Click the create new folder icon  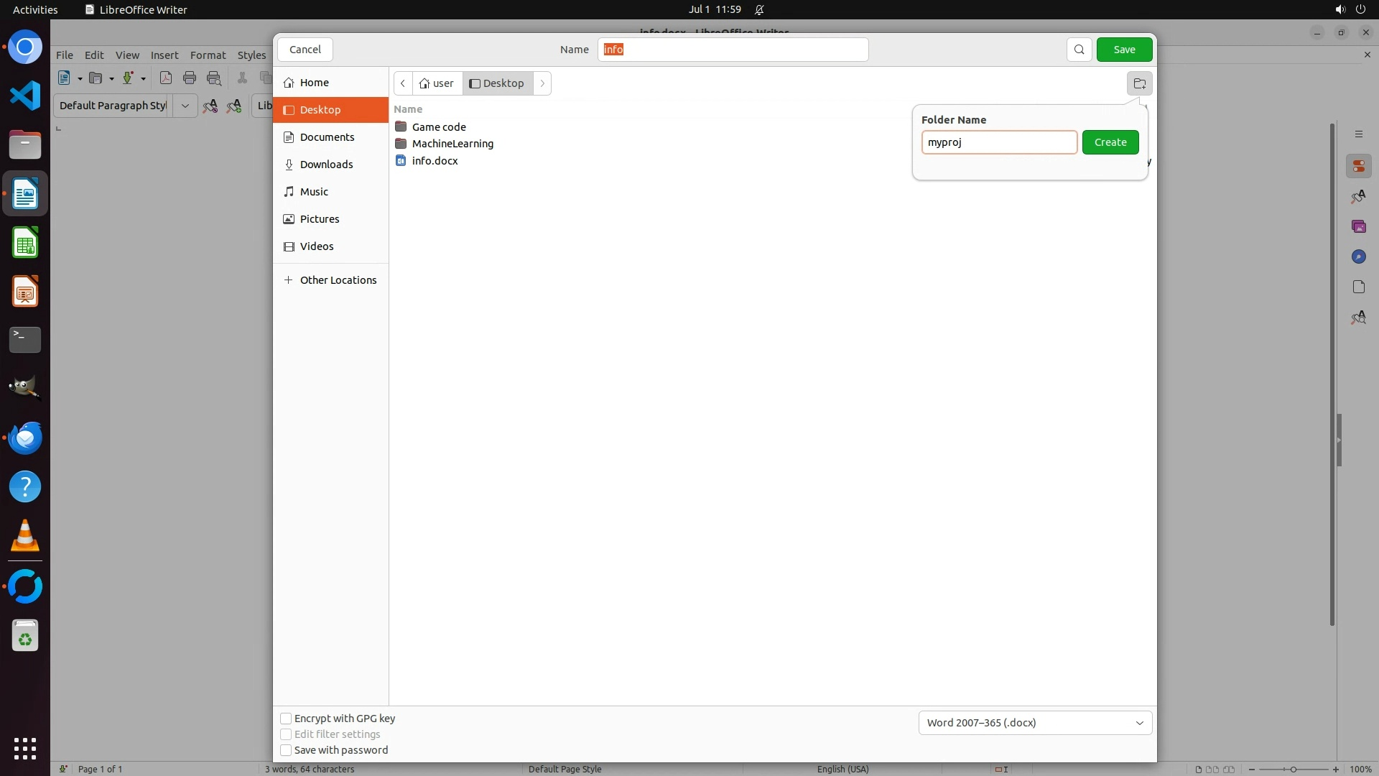(x=1139, y=83)
